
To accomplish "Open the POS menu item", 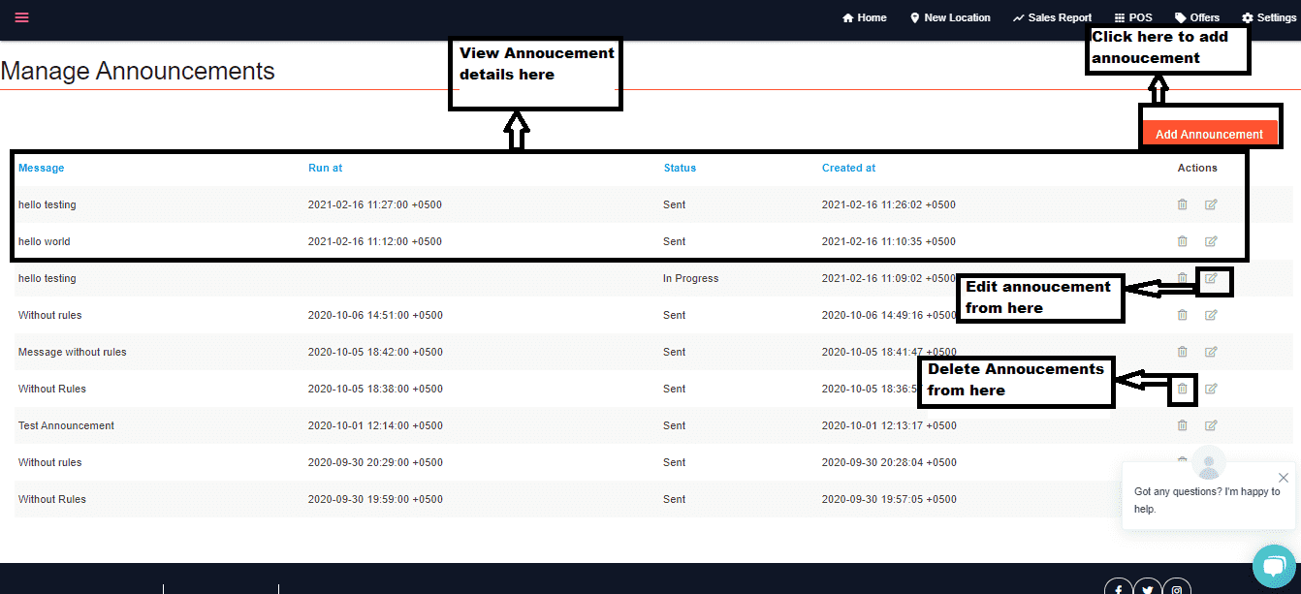I will pos(1133,17).
